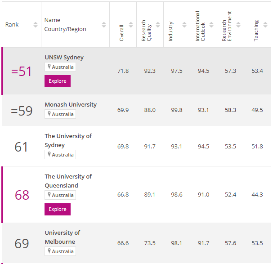Select Queensland overall score 66.8
Image resolution: width=273 pixels, height=264 pixels.
tap(123, 195)
